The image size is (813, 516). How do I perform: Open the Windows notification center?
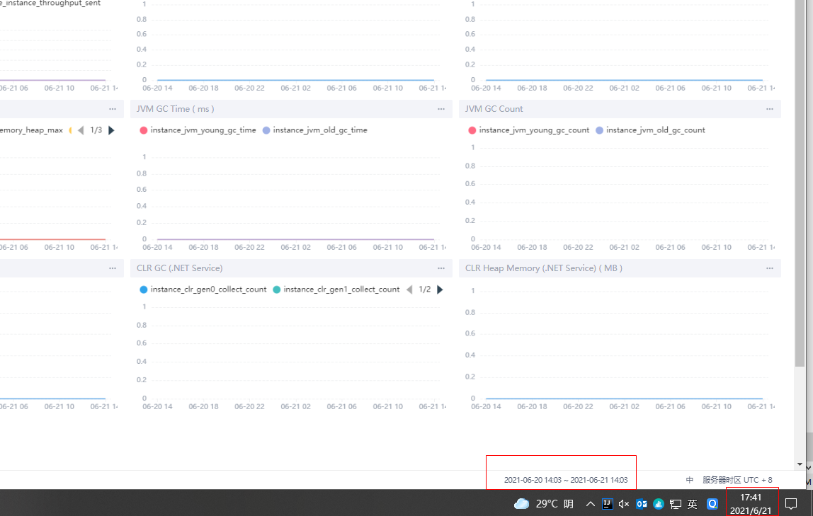[x=791, y=503]
